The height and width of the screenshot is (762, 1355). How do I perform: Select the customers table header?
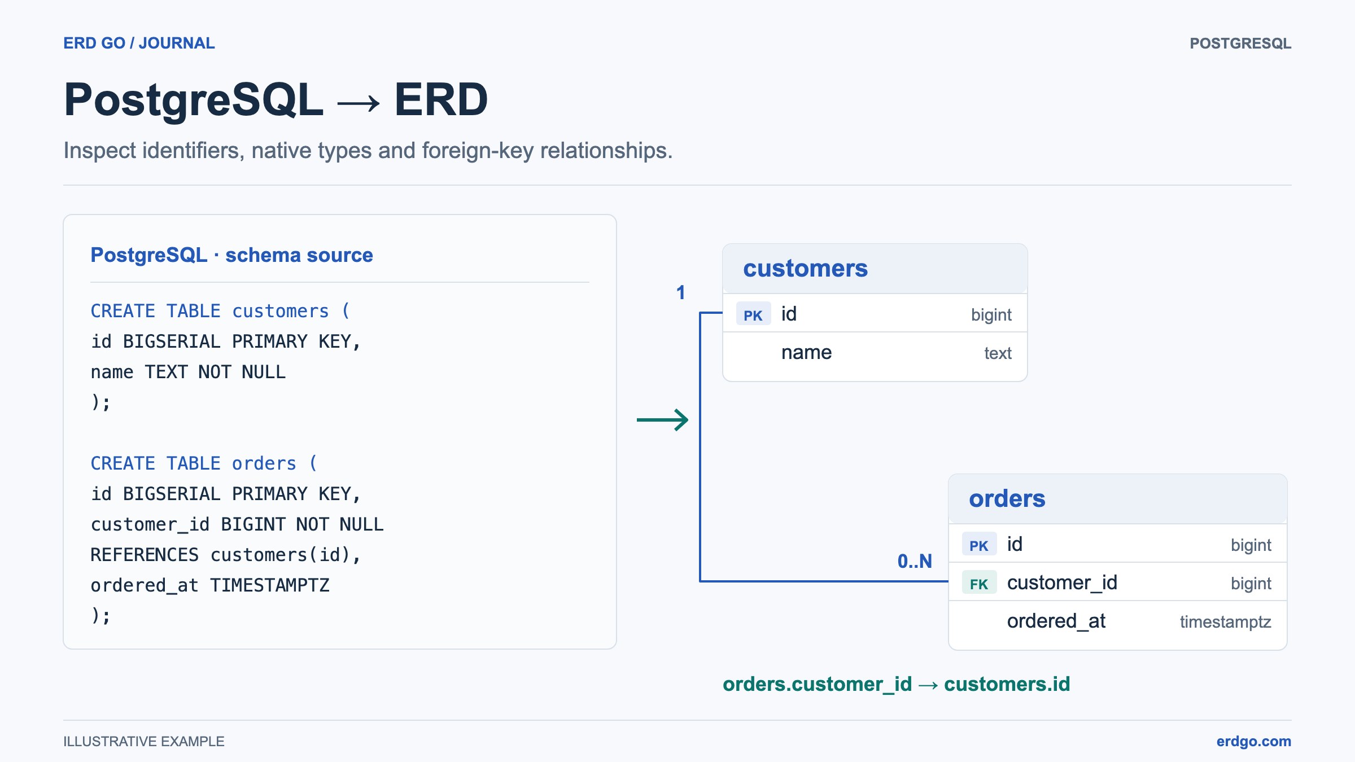(x=875, y=269)
